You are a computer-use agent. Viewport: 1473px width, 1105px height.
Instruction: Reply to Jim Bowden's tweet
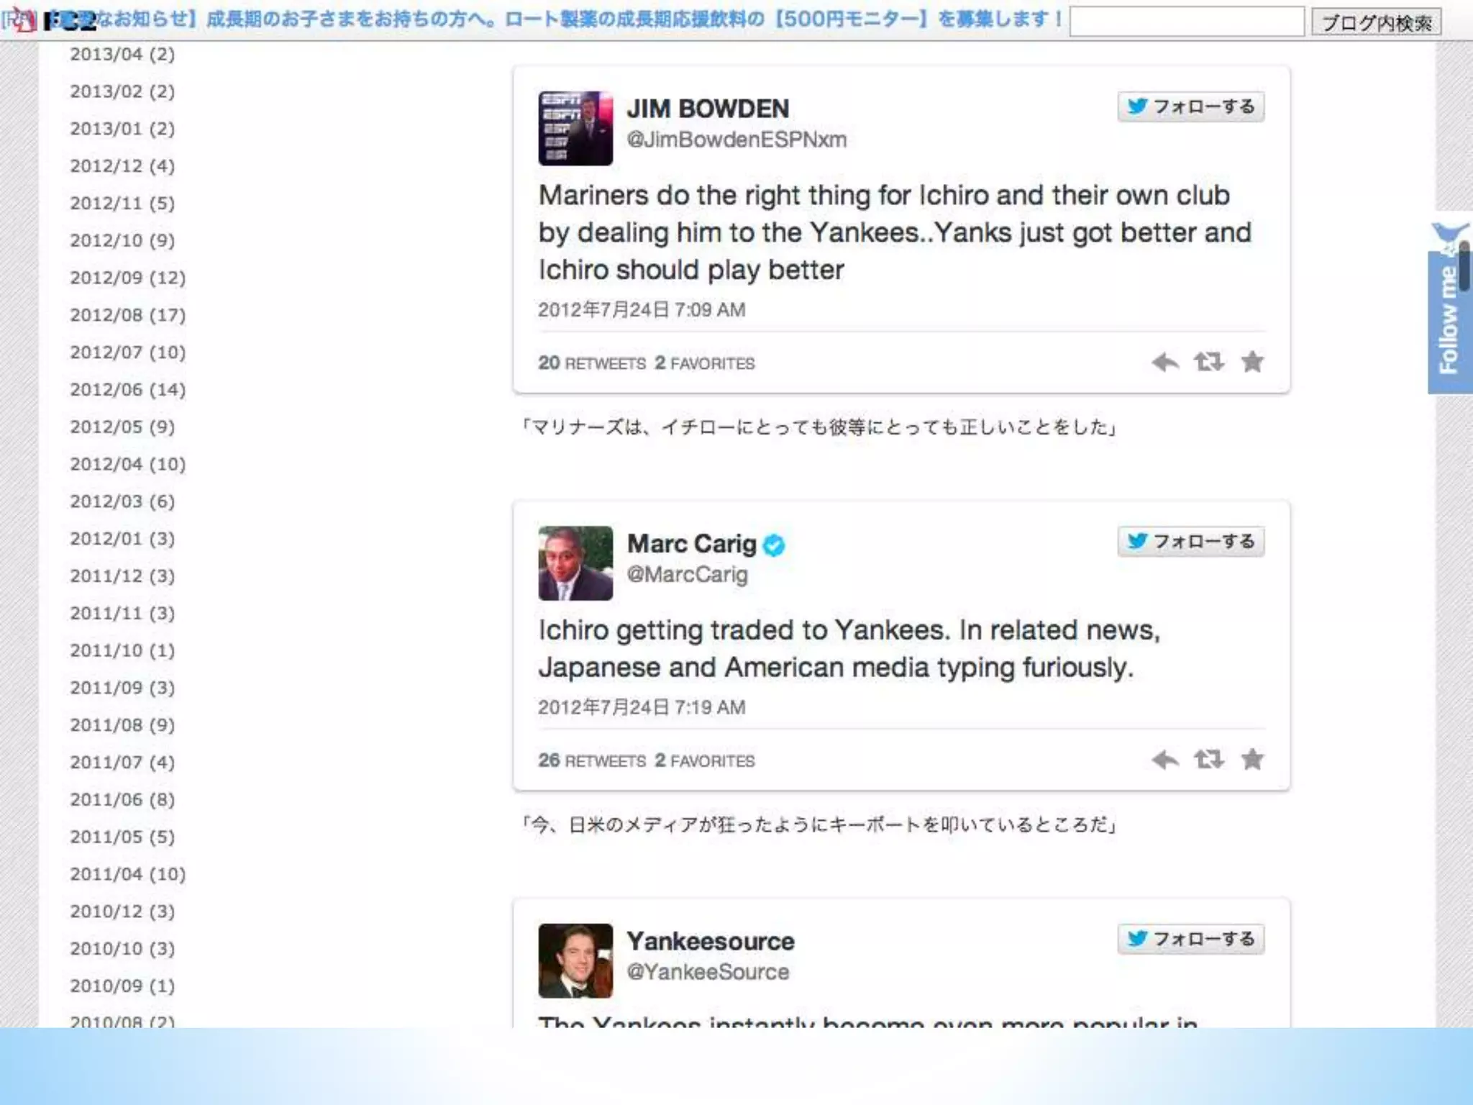click(x=1164, y=362)
